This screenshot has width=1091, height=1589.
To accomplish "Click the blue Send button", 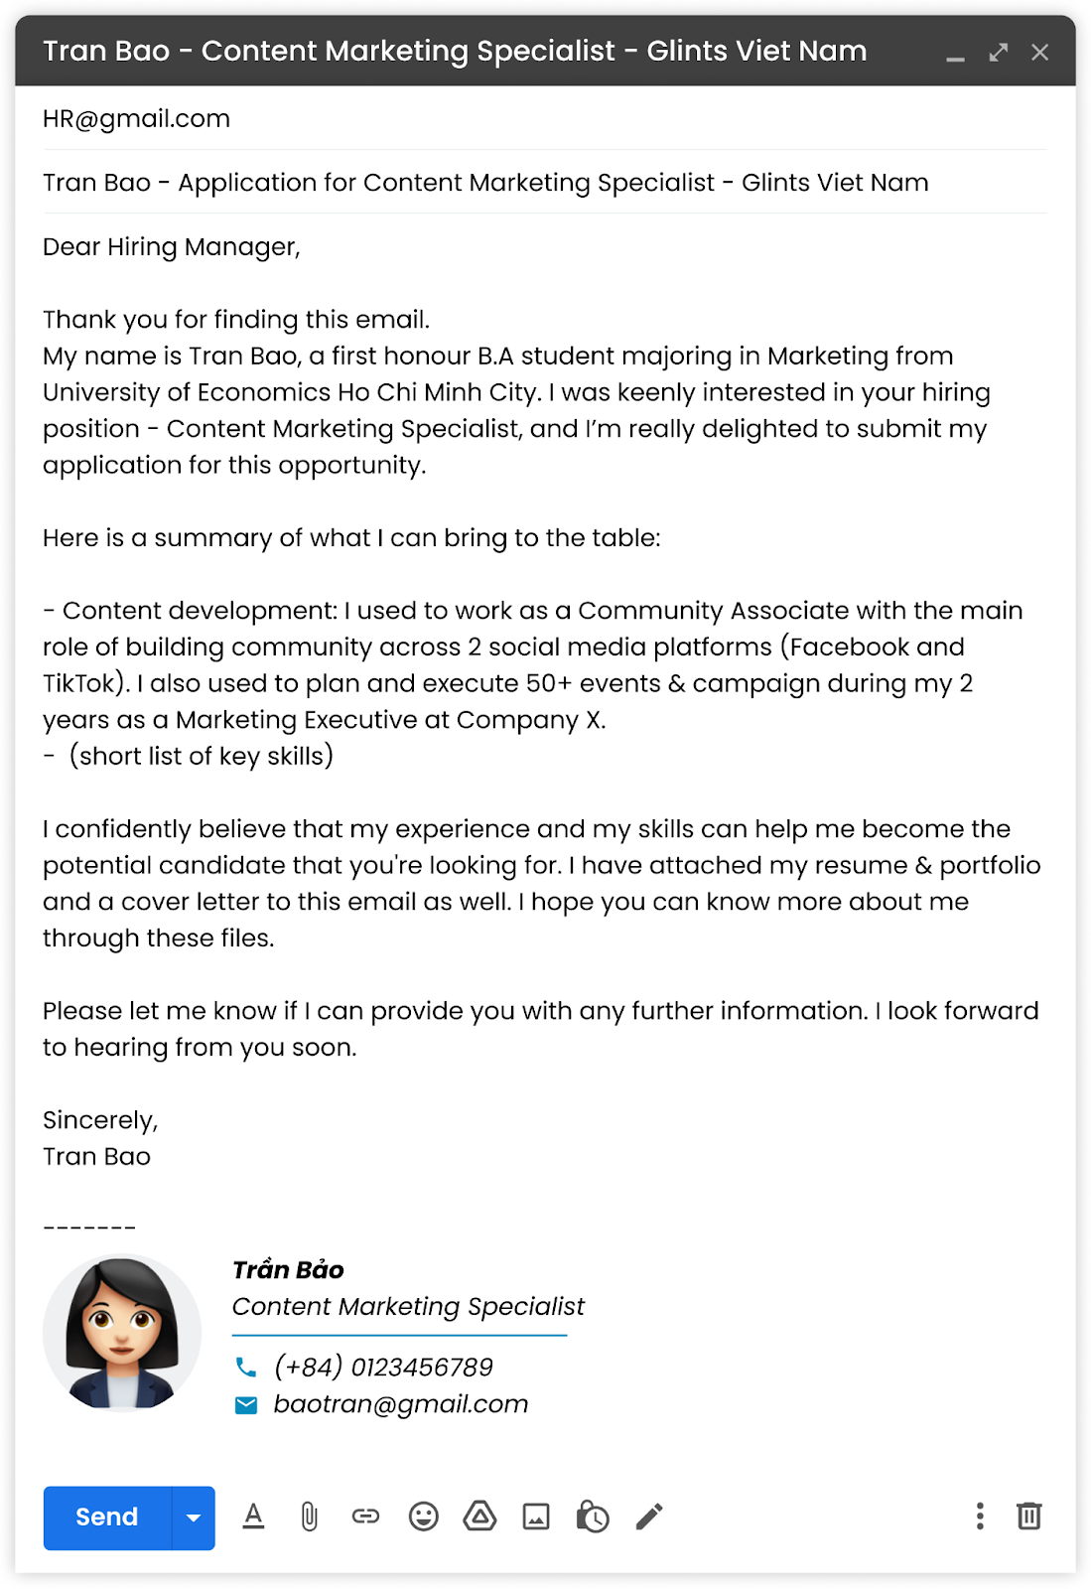I will pyautogui.click(x=107, y=1517).
